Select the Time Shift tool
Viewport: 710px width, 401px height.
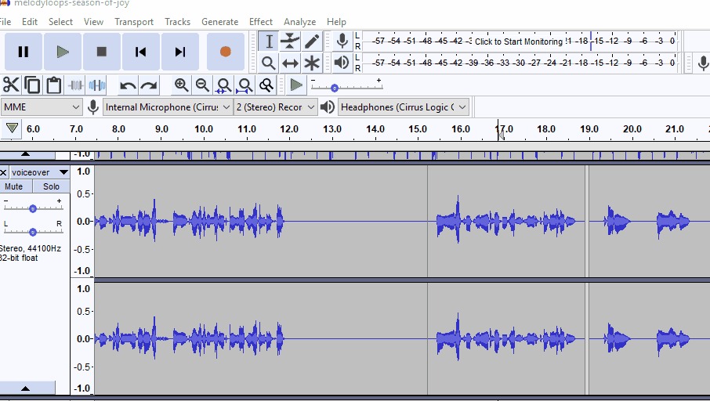point(290,63)
